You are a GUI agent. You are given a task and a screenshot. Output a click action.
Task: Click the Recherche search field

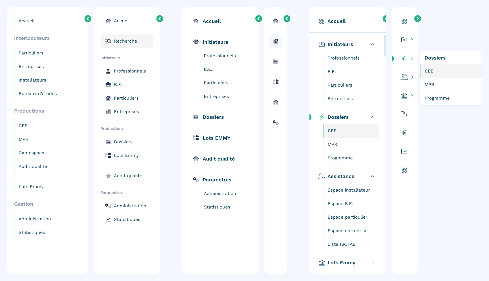click(127, 41)
